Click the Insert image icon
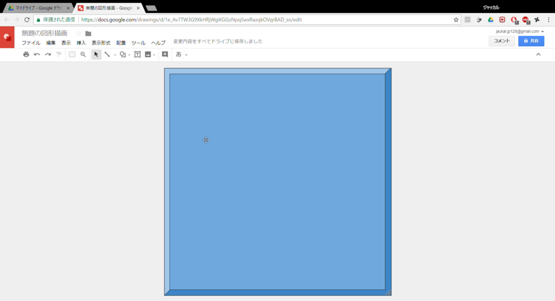Viewport: 555px width, 301px height. (147, 55)
